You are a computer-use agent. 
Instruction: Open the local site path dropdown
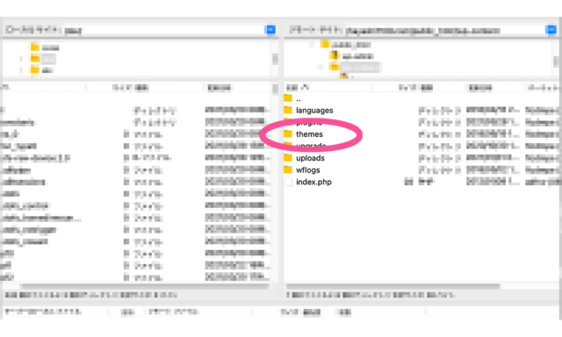[270, 30]
